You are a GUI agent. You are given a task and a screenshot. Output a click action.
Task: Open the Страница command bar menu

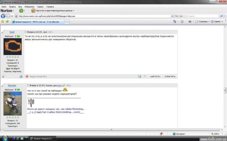(x=202, y=22)
